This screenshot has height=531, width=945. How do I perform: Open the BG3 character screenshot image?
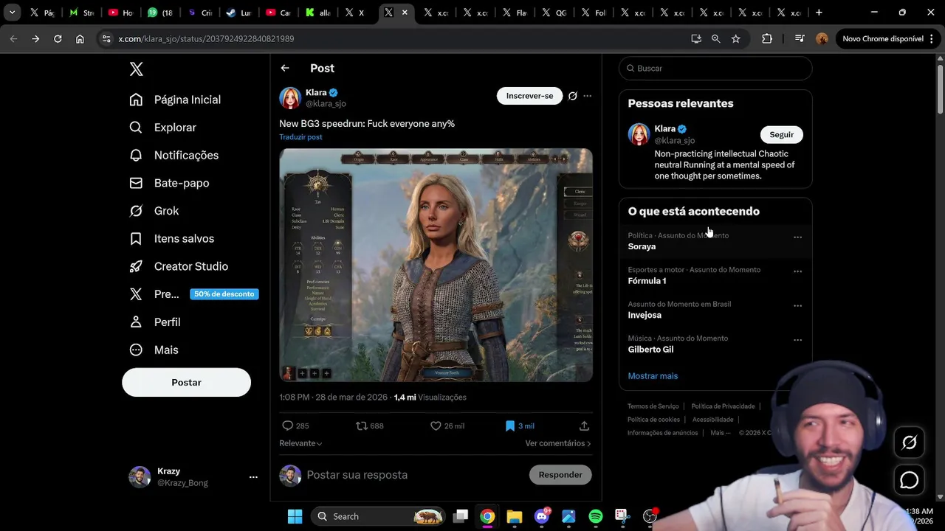[x=436, y=265]
